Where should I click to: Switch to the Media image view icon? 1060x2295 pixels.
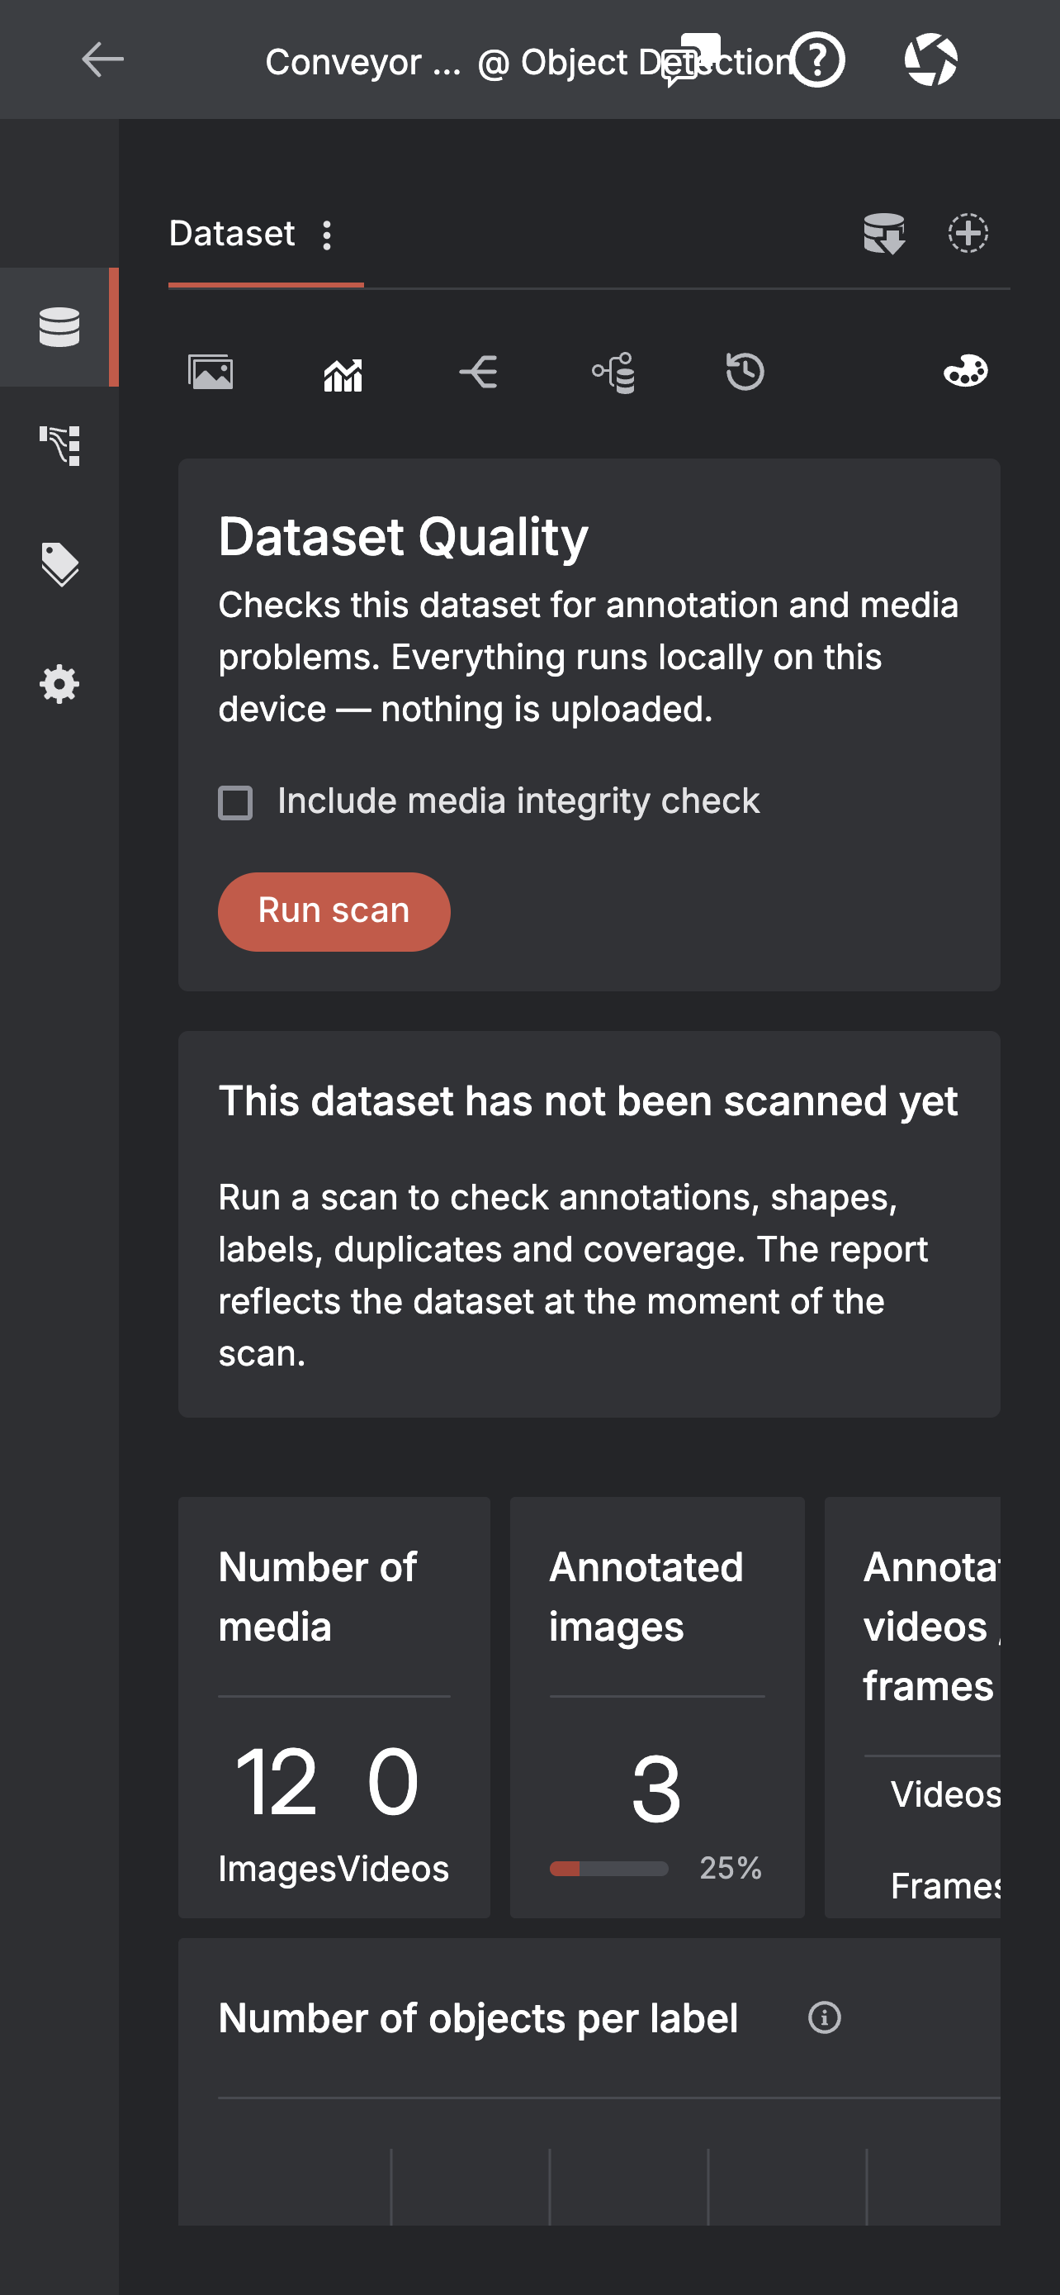(x=211, y=372)
